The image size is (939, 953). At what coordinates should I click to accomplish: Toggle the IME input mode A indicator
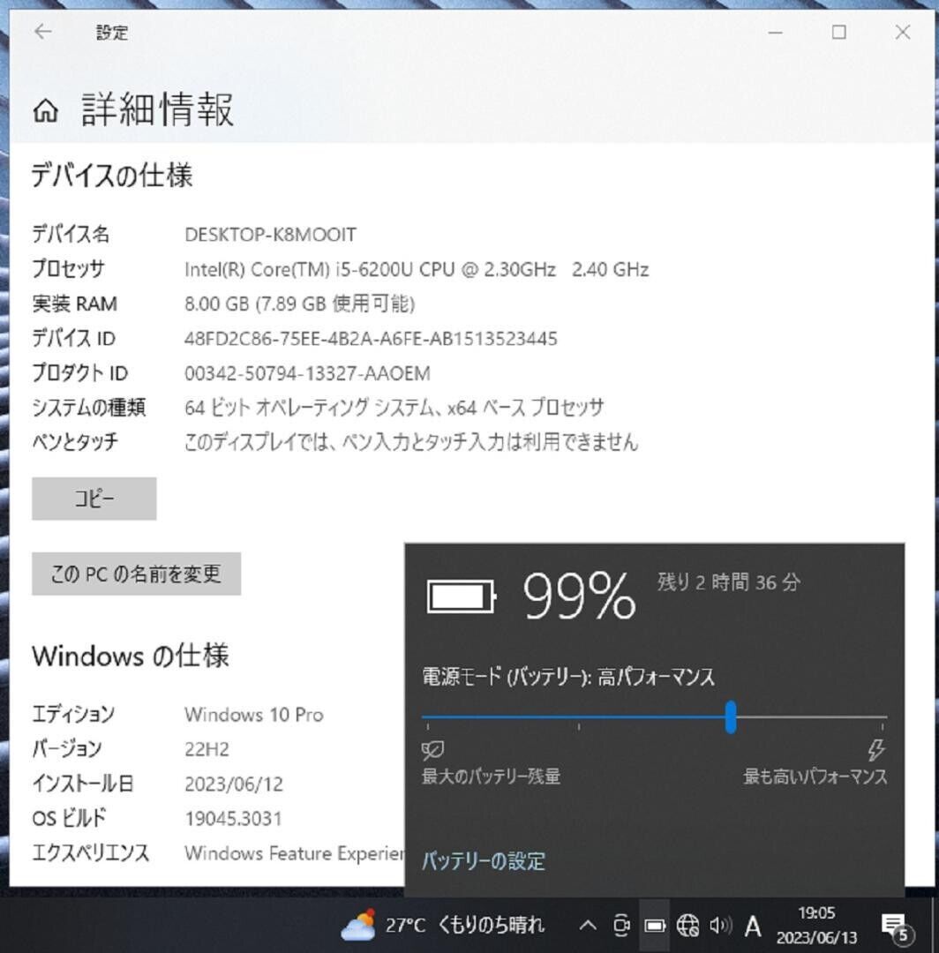(753, 926)
